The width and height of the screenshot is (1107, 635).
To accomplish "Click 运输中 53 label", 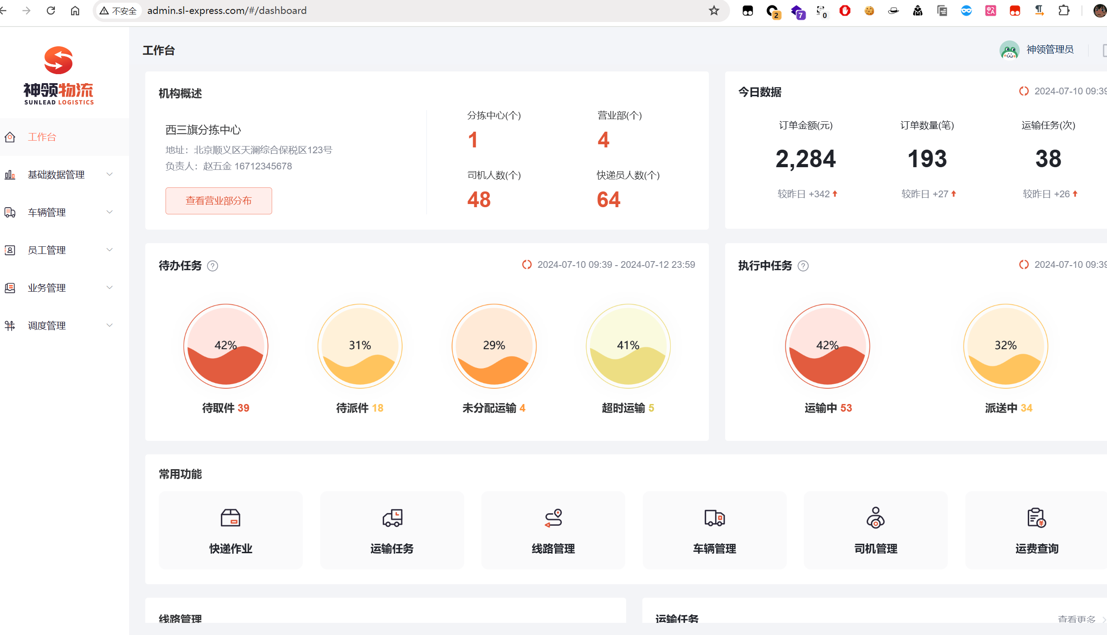I will (828, 408).
